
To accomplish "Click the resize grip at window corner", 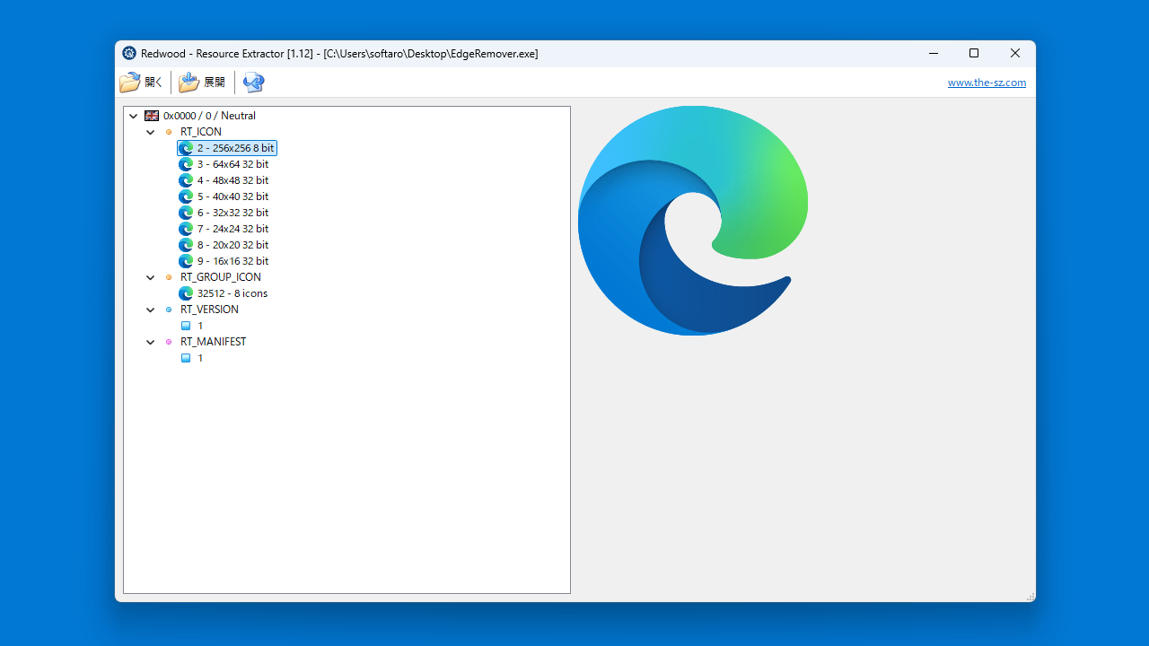I will tap(1030, 596).
